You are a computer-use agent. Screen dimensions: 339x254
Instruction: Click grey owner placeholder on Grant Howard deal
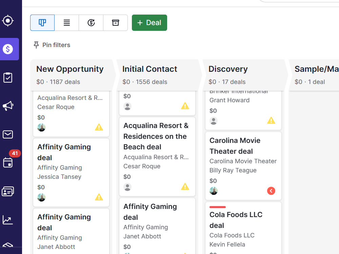(x=214, y=121)
